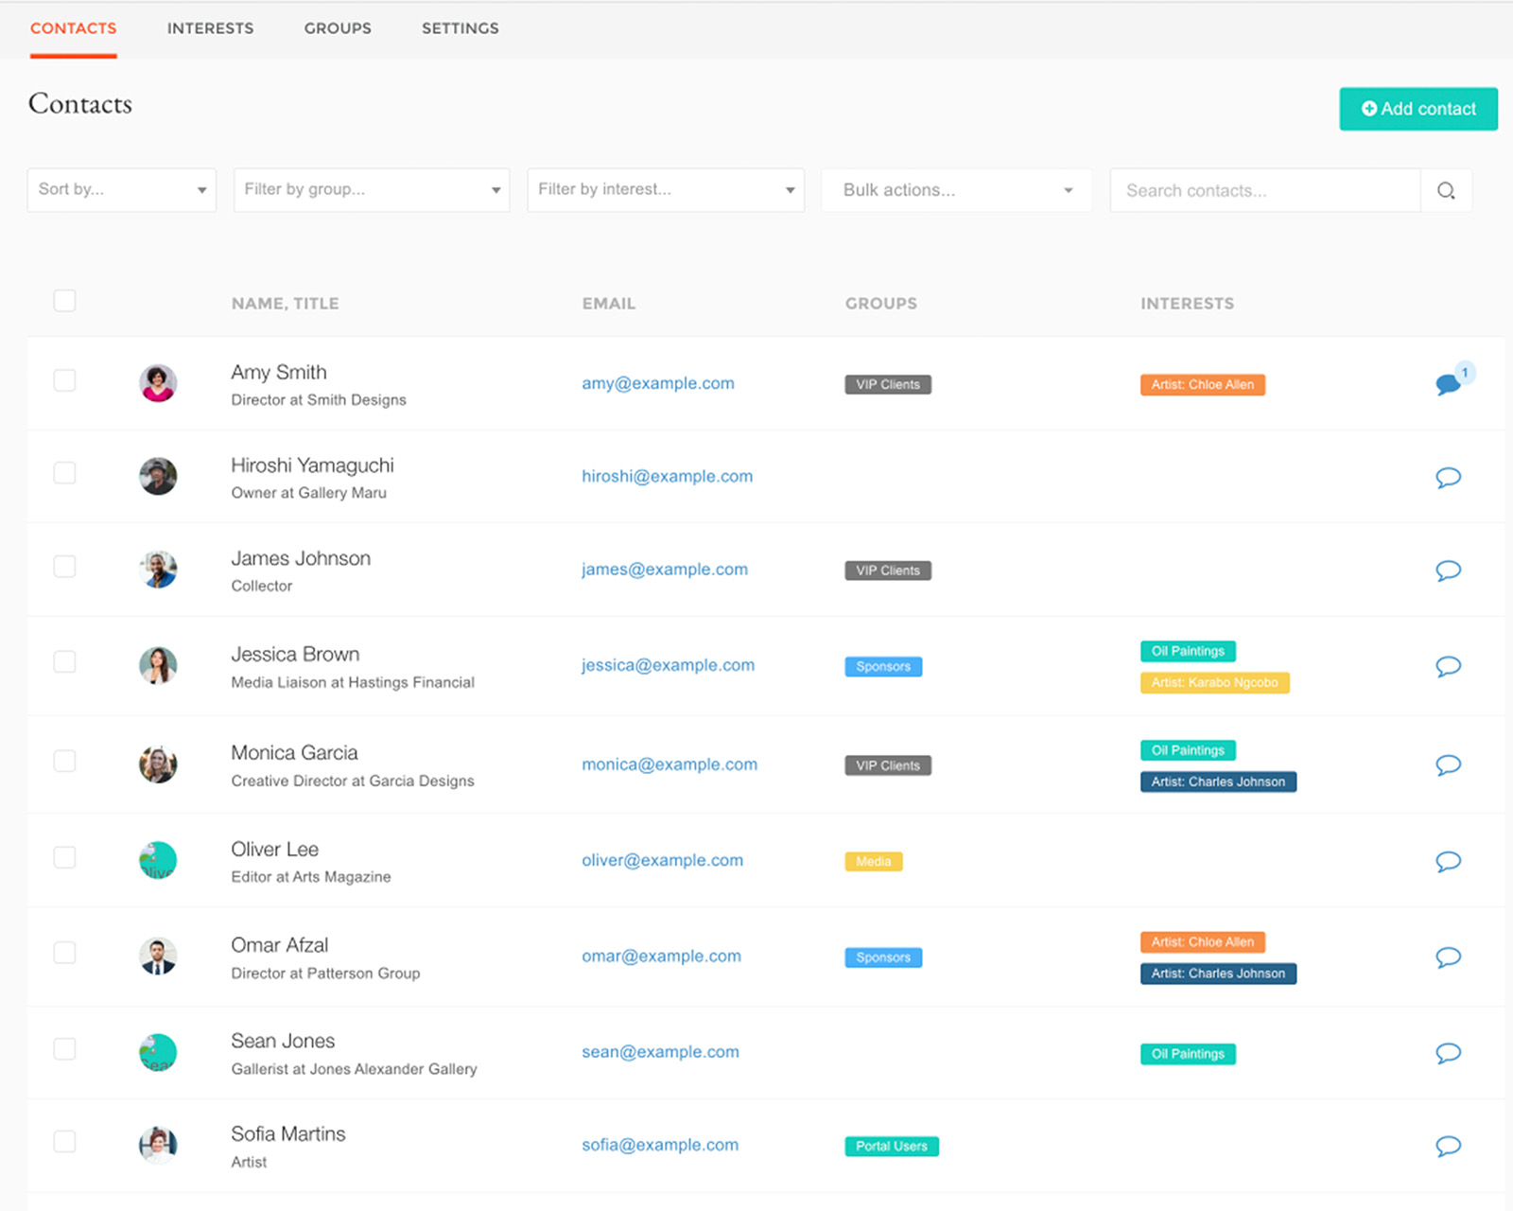Screen dimensions: 1513x1211
Task: Click Jessica Brown's avatar photo
Action: click(158, 665)
